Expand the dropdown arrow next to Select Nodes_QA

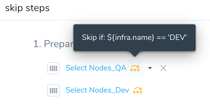click(x=150, y=68)
